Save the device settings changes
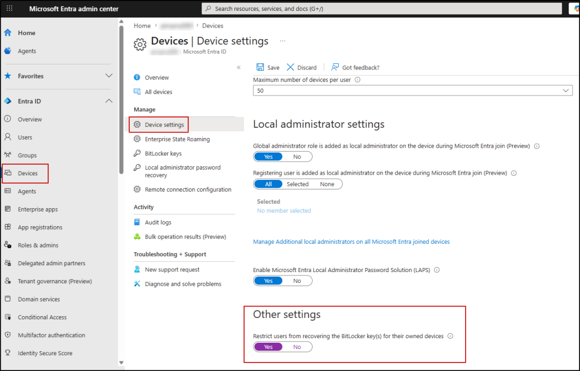Screen dimensions: 580x371 tap(268, 67)
